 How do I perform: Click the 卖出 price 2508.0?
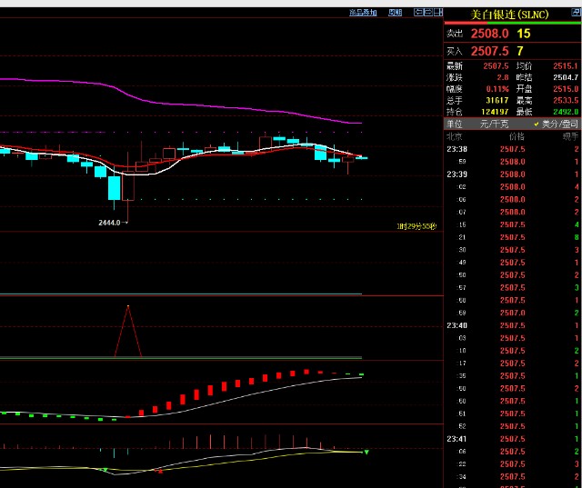(489, 34)
